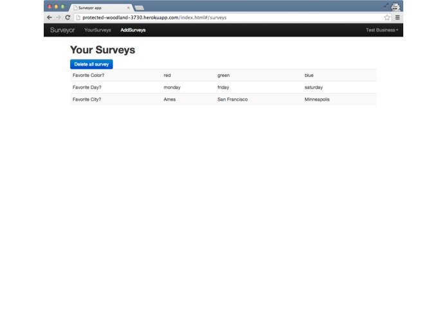The height and width of the screenshot is (317, 447).
Task: Click the red window close button
Action: click(x=50, y=6)
